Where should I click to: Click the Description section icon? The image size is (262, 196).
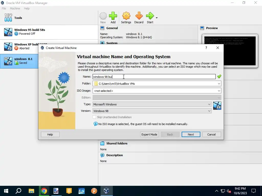[102, 155]
